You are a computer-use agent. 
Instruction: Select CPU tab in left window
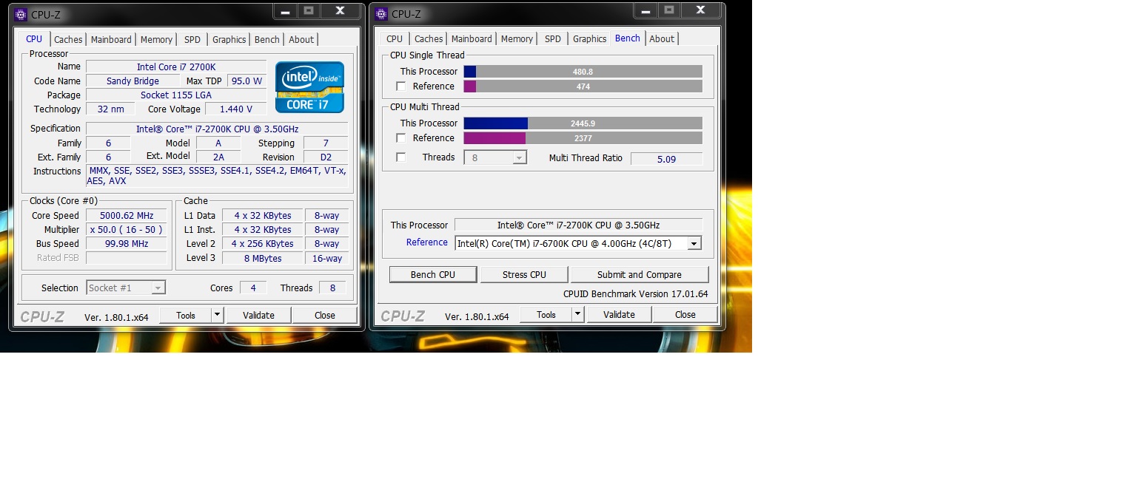pyautogui.click(x=34, y=39)
